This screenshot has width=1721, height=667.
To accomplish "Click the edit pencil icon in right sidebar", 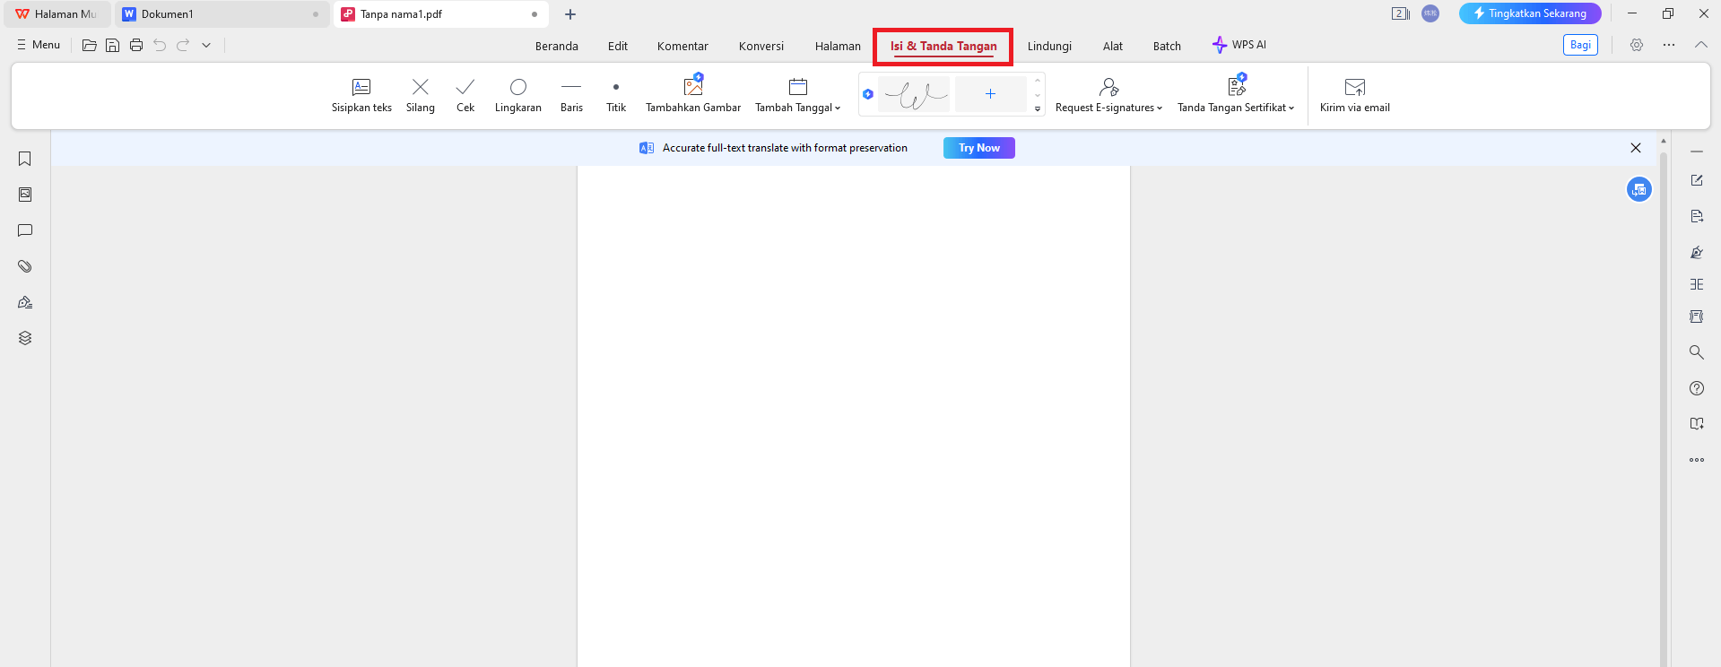I will point(1697,180).
